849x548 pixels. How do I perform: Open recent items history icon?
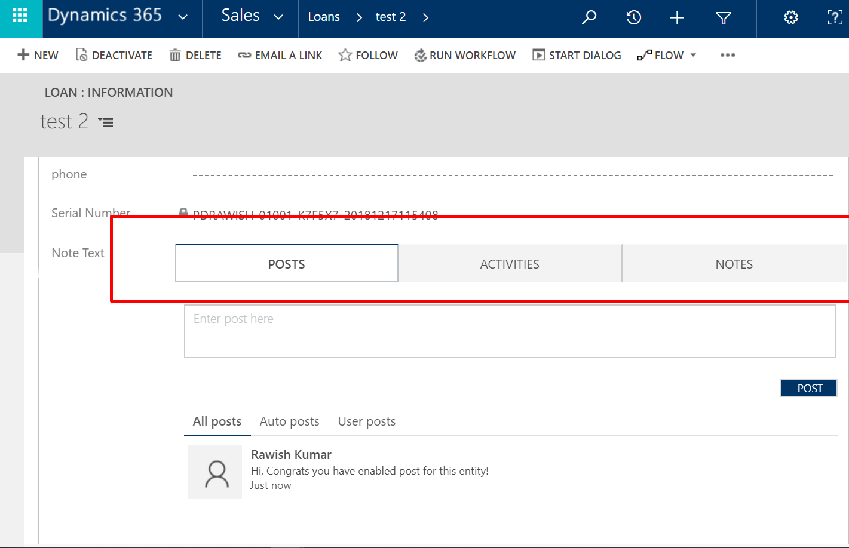point(633,18)
